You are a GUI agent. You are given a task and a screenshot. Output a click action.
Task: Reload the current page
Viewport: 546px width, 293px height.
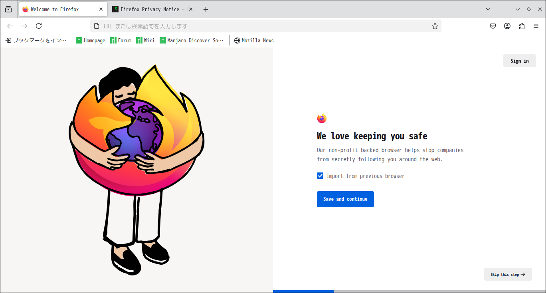39,26
